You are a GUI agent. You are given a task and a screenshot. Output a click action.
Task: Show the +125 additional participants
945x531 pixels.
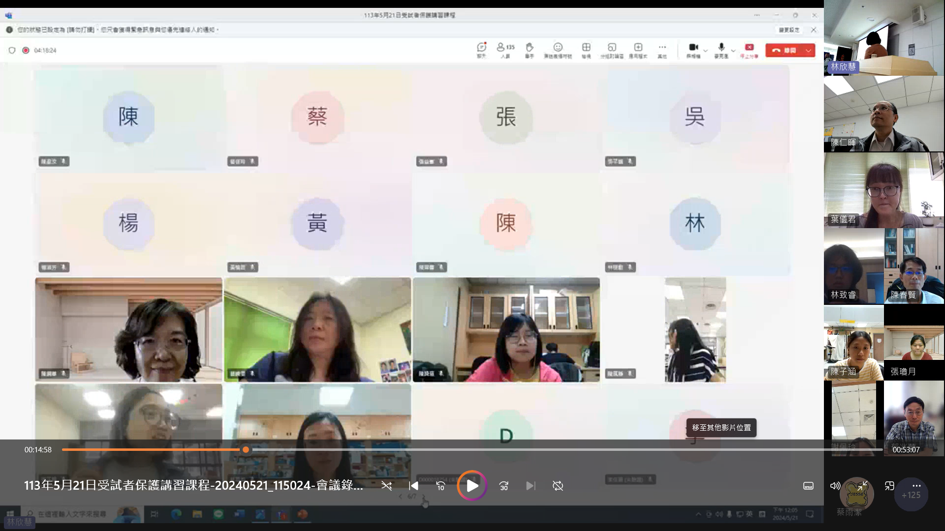pyautogui.click(x=911, y=495)
